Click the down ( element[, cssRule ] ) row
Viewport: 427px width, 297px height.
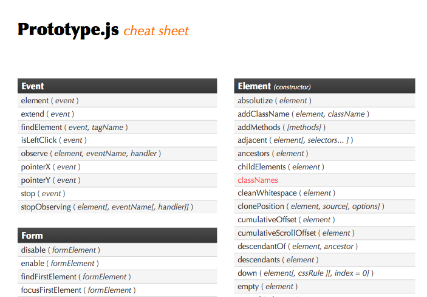pyautogui.click(x=324, y=273)
